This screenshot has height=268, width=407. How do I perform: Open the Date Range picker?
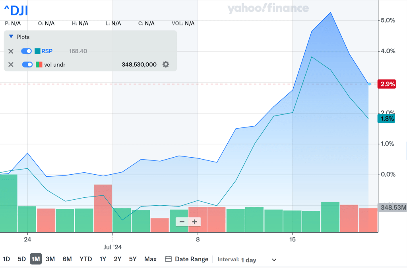click(x=191, y=259)
